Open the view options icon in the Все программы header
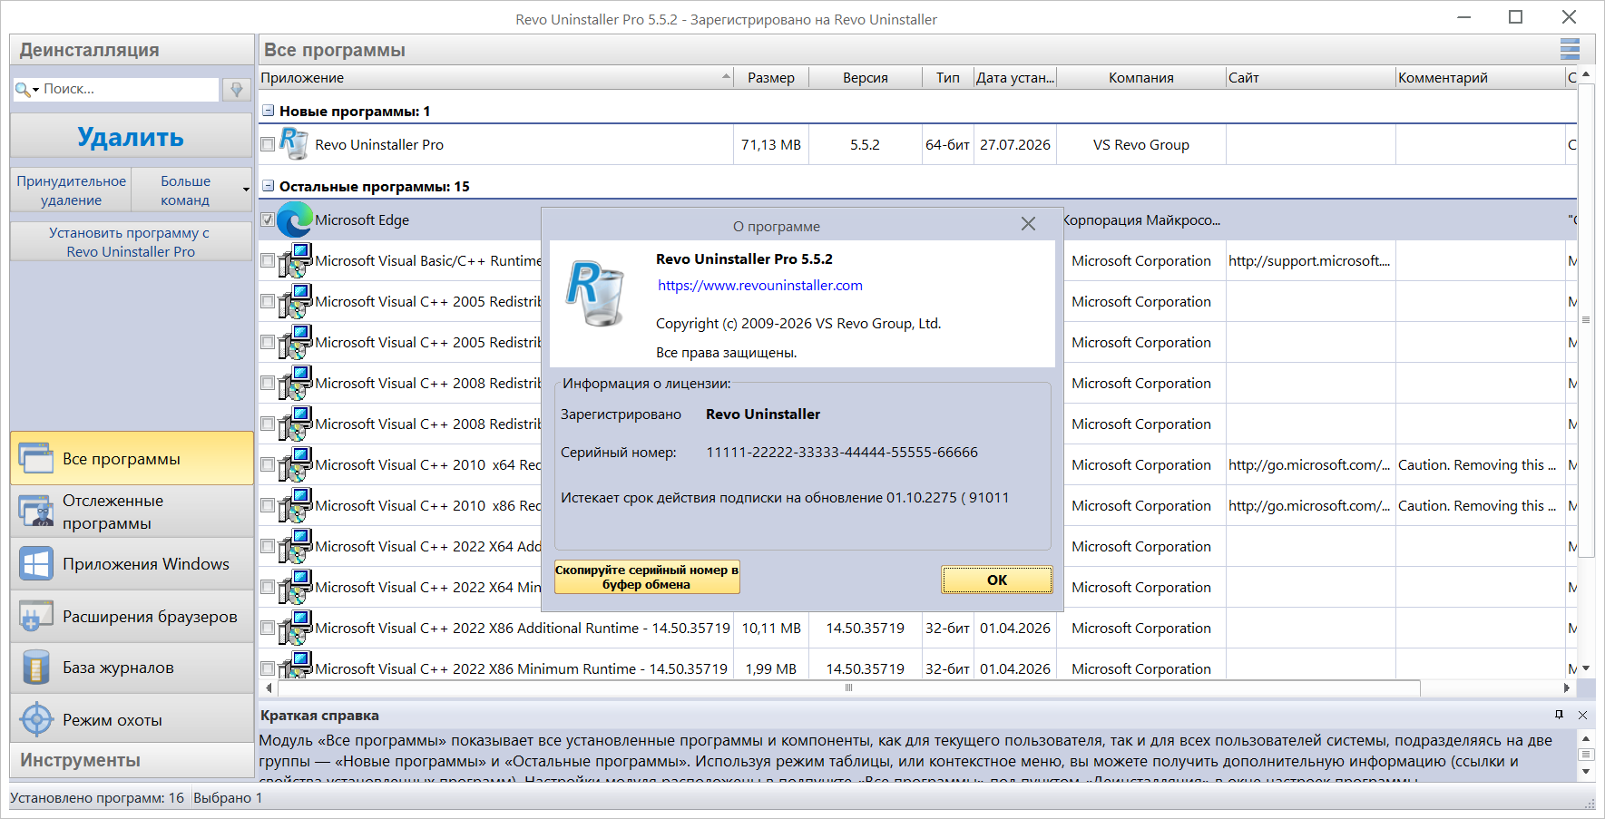Viewport: 1605px width, 819px height. (x=1570, y=49)
